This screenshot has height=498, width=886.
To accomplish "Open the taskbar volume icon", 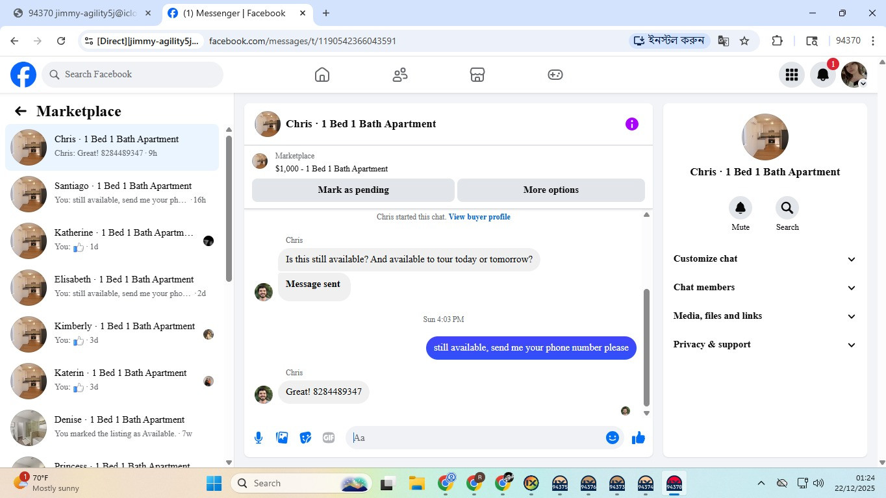I will pyautogui.click(x=818, y=483).
